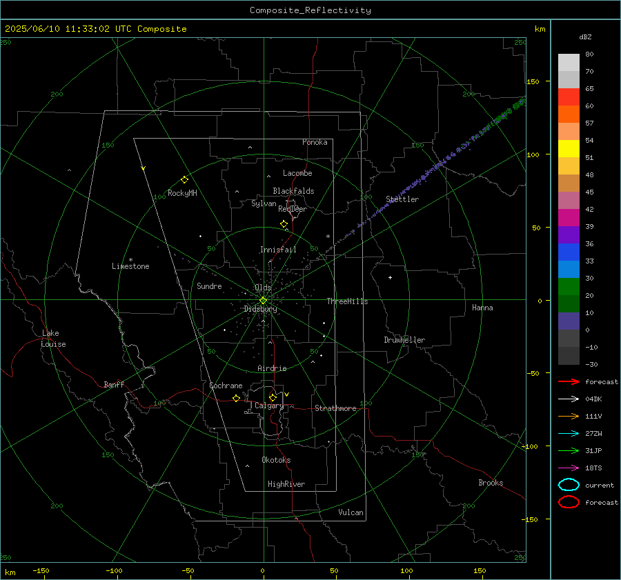621x580 pixels.
Task: Click the yellow diamond marker at Calgary
Action: (273, 397)
